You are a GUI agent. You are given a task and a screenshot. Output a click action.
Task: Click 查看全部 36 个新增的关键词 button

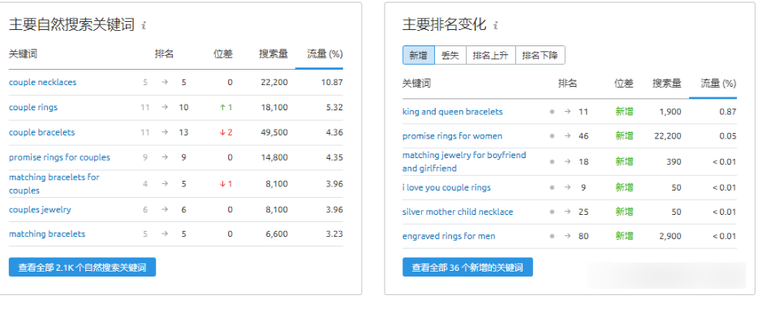point(467,267)
